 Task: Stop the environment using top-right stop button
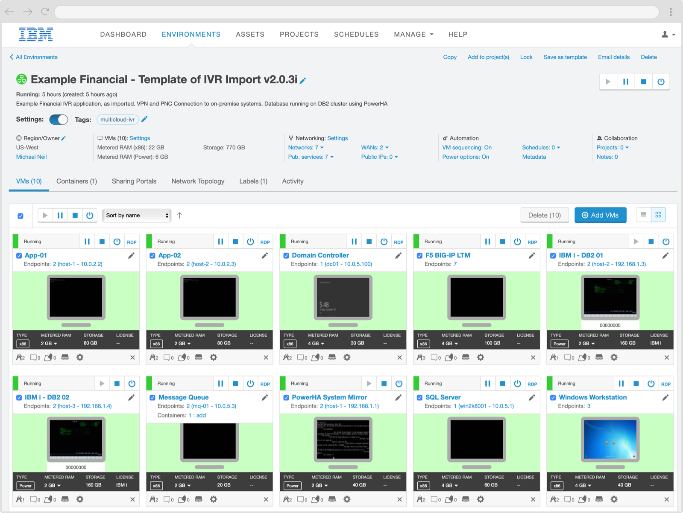point(643,82)
